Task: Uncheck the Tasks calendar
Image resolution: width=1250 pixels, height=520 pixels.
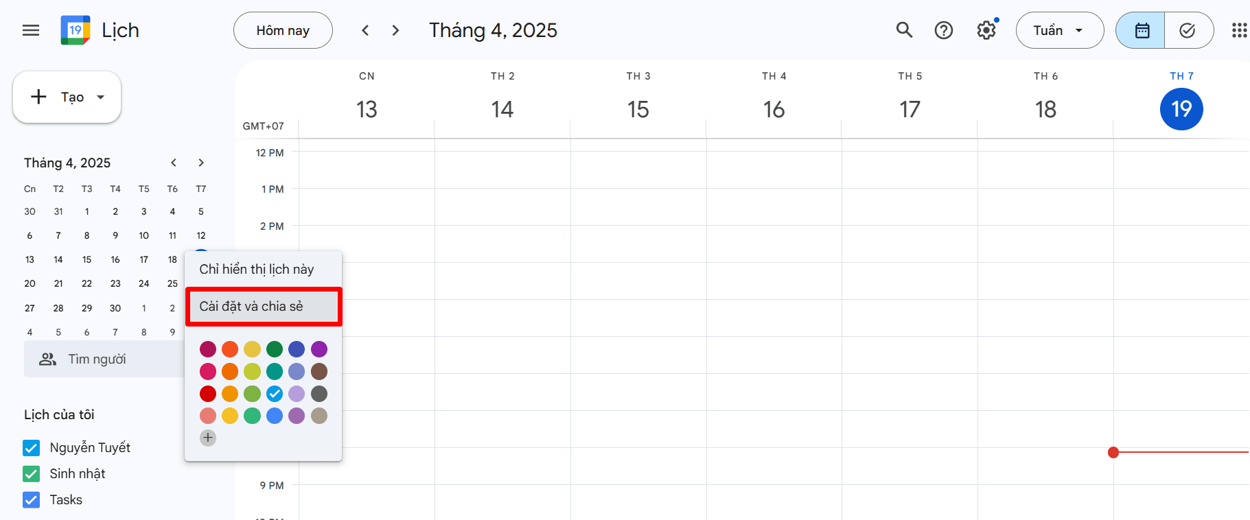Action: pyautogui.click(x=31, y=499)
